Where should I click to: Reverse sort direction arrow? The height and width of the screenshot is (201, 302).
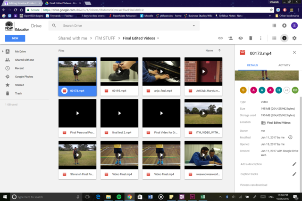(219, 50)
